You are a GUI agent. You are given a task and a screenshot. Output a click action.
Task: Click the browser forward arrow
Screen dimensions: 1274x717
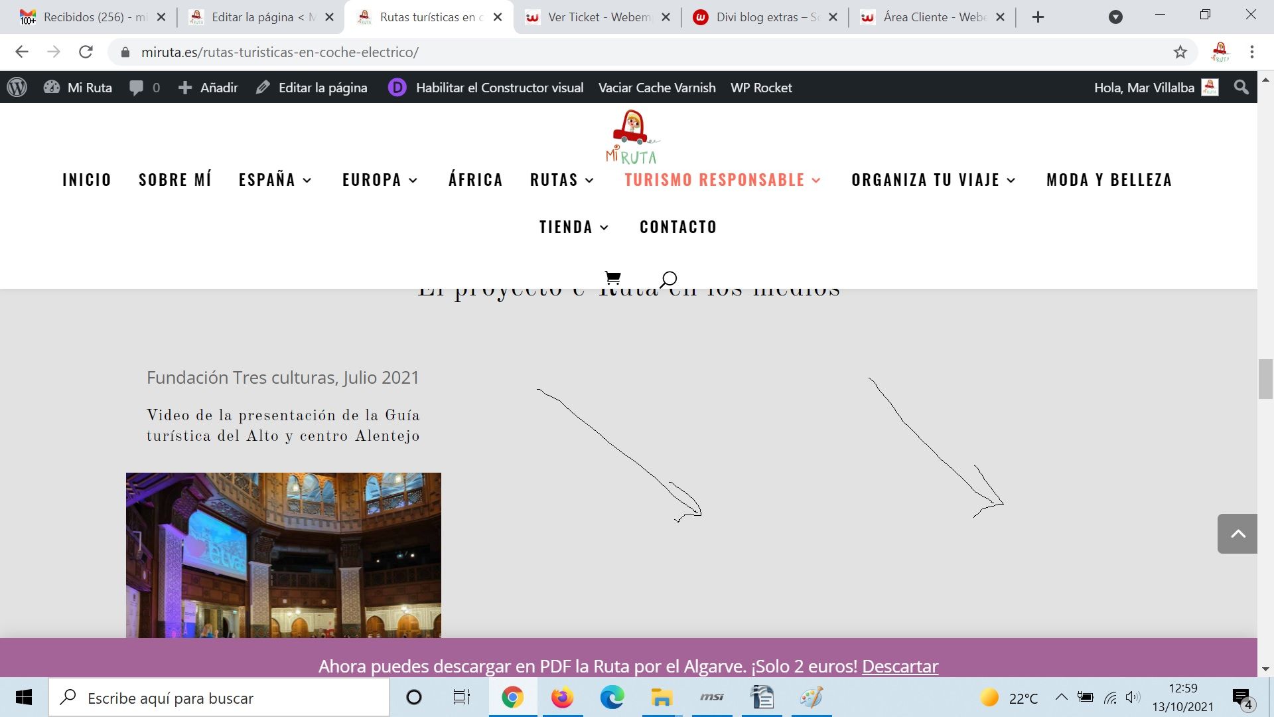[54, 52]
